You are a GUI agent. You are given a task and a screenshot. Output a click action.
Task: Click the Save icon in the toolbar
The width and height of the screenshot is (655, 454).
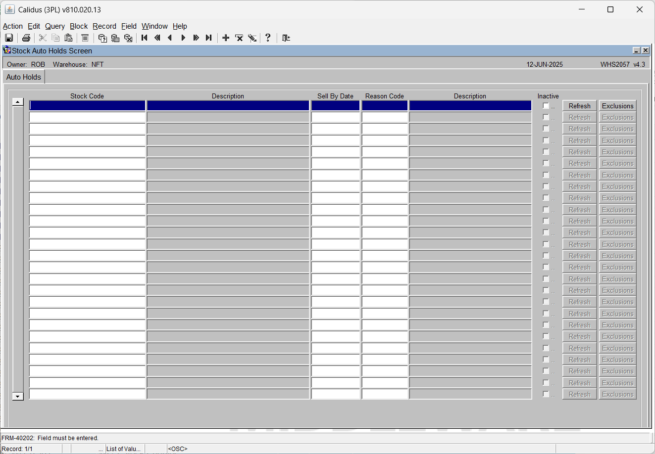click(9, 38)
